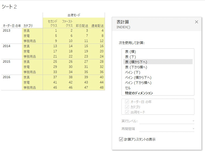Select 表 (横) compute option
205x152 pixels.
tap(158, 52)
